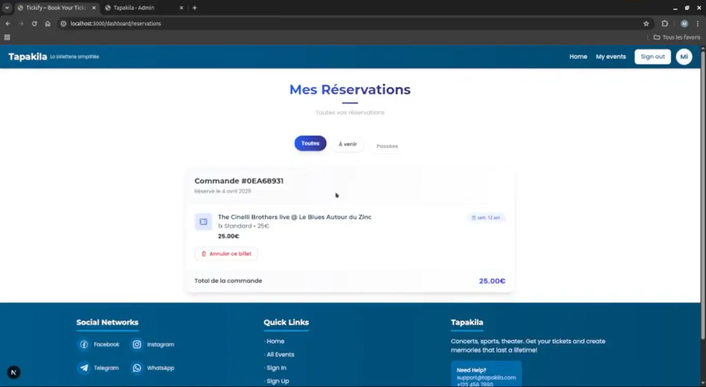
Task: Open My events in the top navigation
Action: point(611,57)
